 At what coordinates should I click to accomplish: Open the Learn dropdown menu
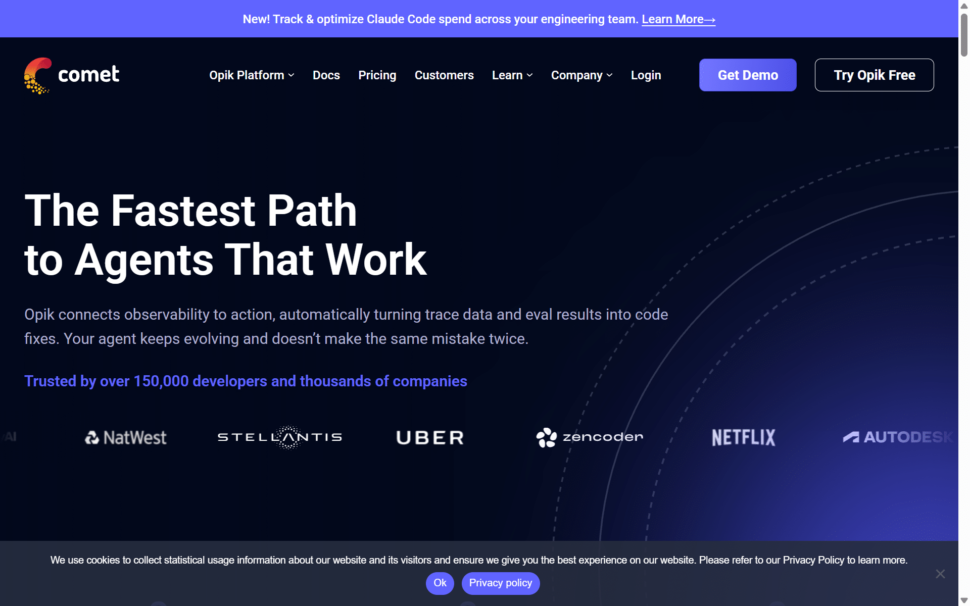pos(512,75)
